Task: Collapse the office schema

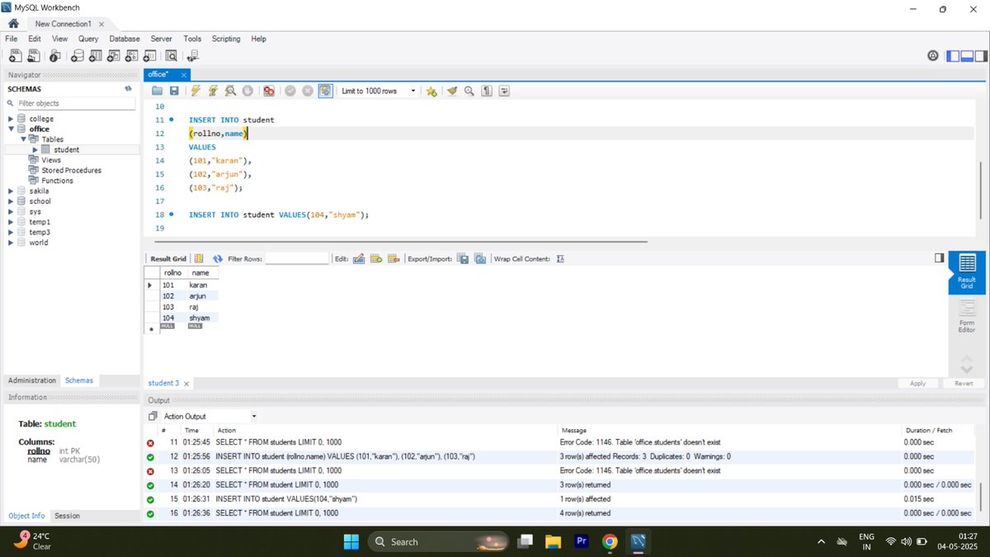Action: [11, 129]
